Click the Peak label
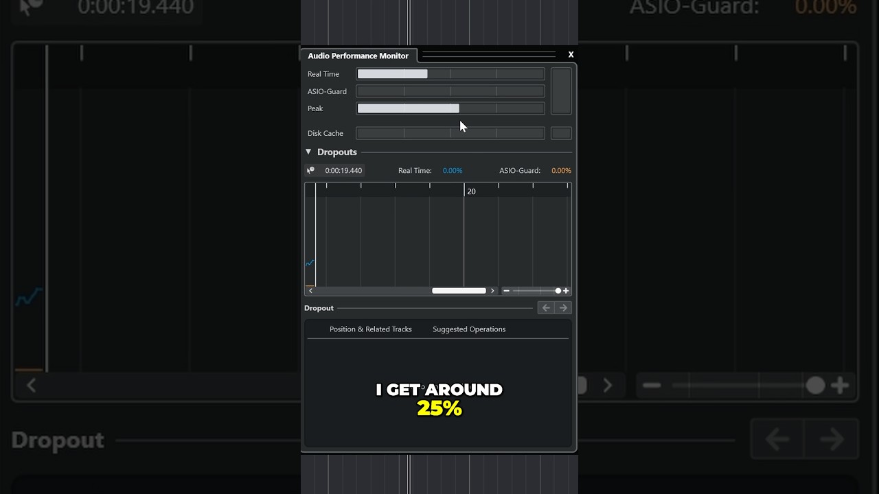The image size is (879, 494). click(x=315, y=108)
